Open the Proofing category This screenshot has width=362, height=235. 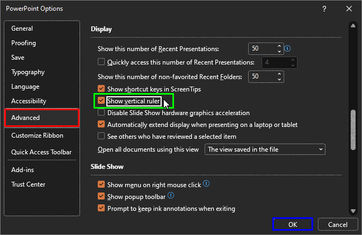(x=42, y=43)
